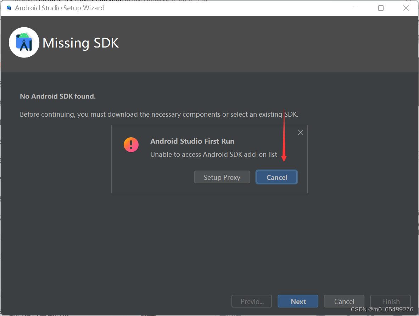Click the 'Before continuing, you must download' sentence
This screenshot has width=419, height=316.
click(x=159, y=115)
